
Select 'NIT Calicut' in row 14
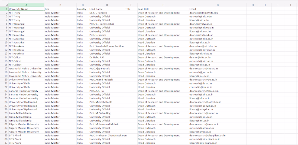26,57
